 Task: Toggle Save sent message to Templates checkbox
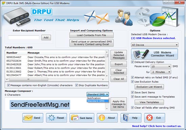tap(132, 97)
